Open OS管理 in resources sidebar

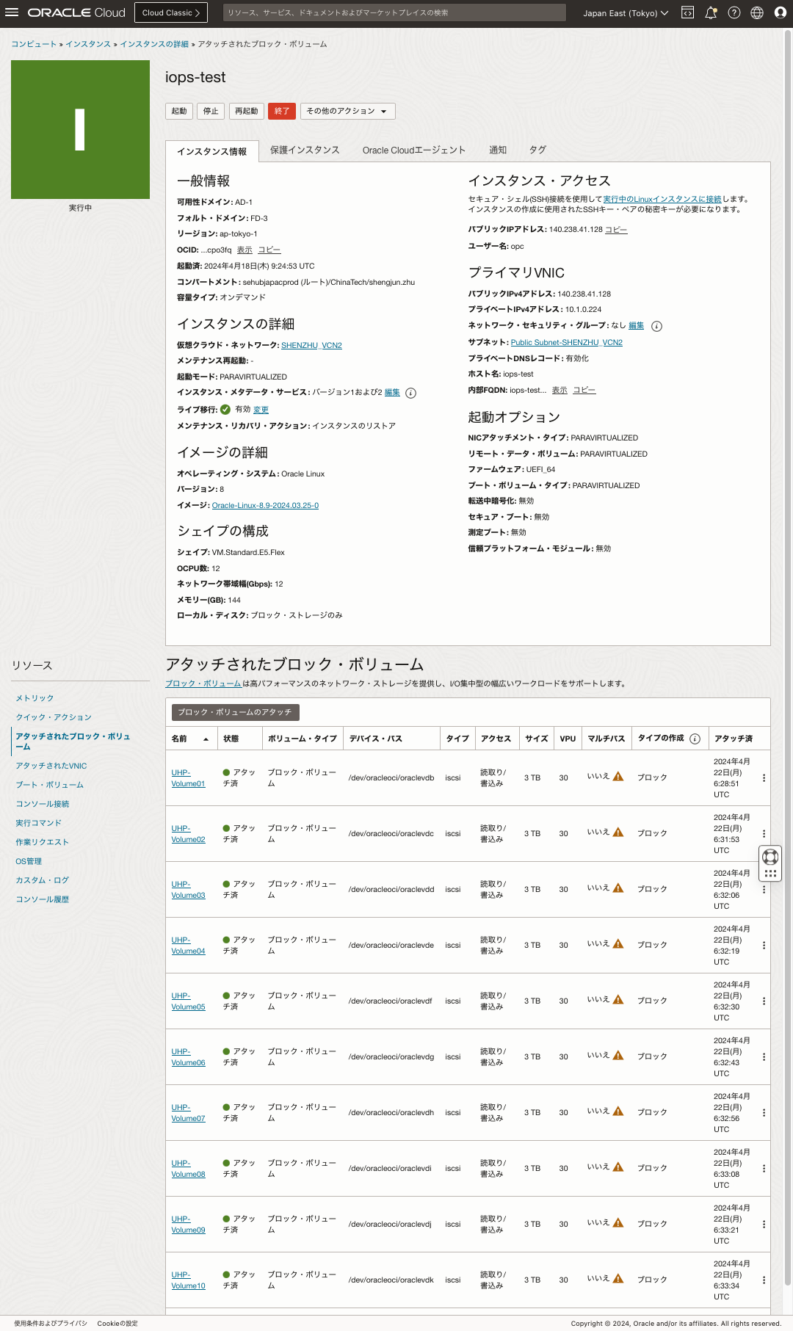(x=29, y=861)
